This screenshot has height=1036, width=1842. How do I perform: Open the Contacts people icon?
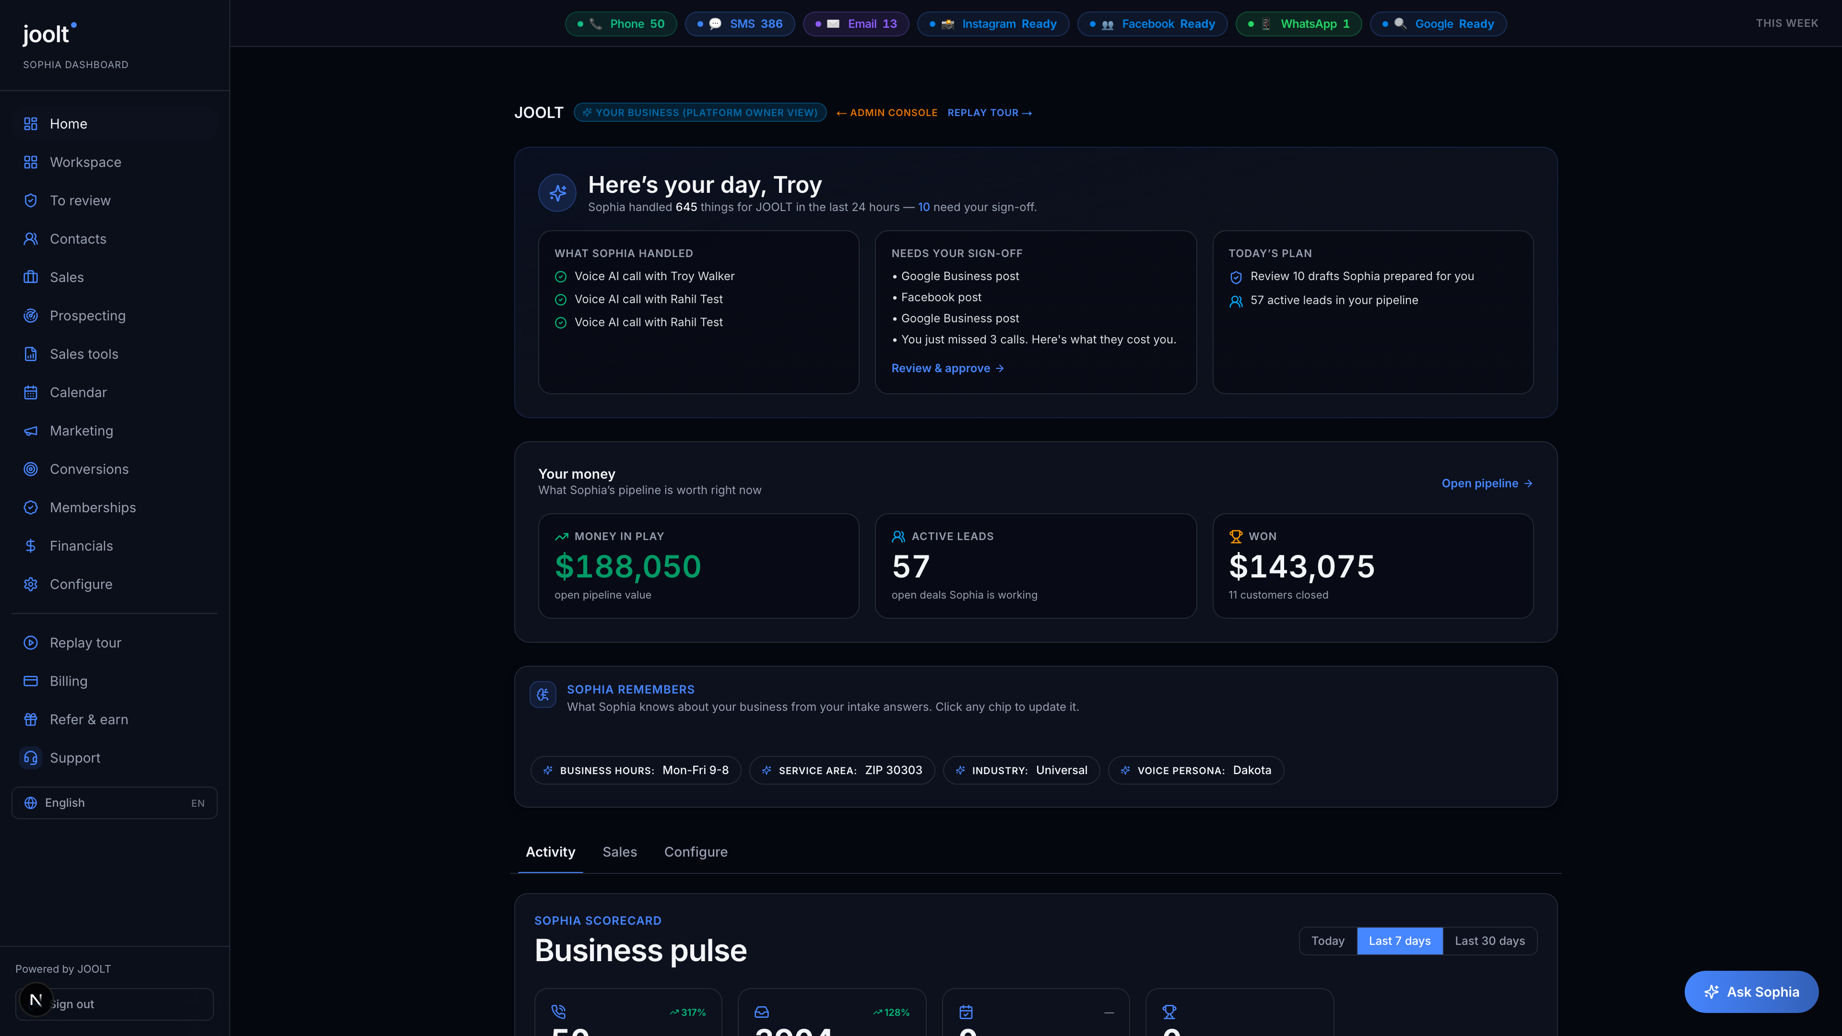coord(30,239)
